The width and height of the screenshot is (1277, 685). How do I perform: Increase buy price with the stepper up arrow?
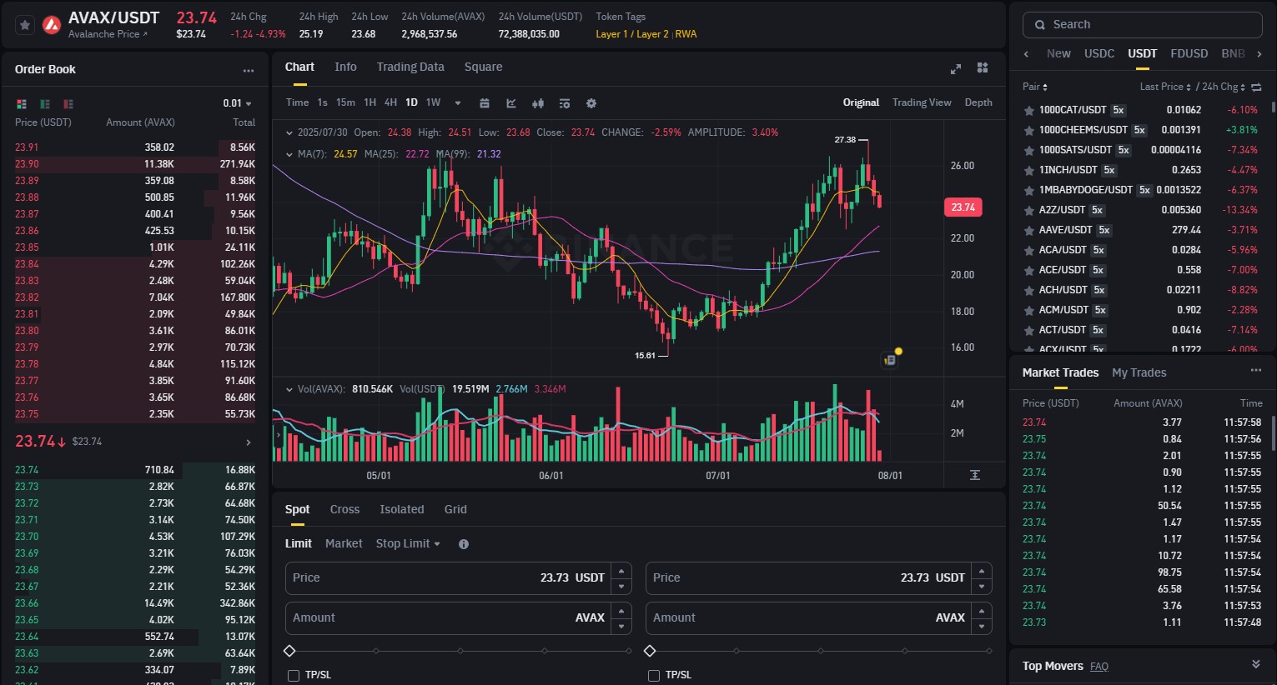(x=621, y=570)
